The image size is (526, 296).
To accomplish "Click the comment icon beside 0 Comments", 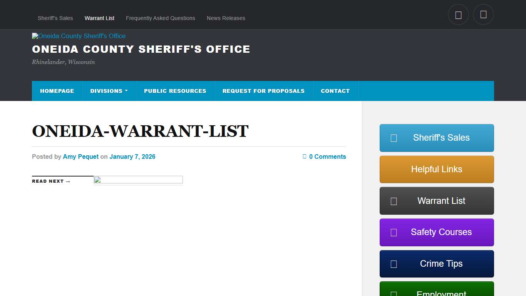I will [x=304, y=156].
